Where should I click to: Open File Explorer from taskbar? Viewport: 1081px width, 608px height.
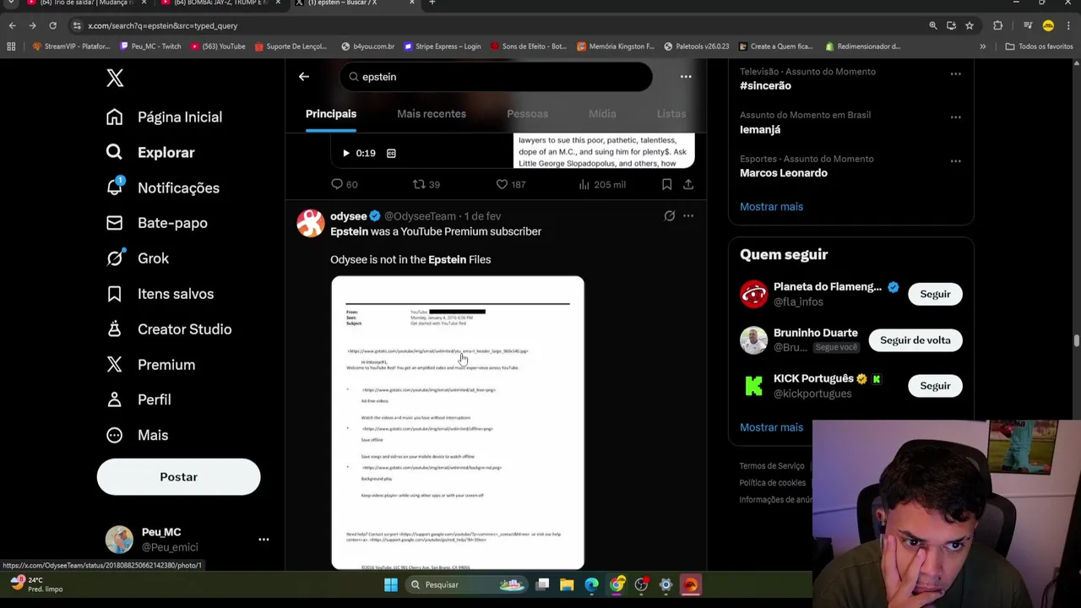pos(567,584)
